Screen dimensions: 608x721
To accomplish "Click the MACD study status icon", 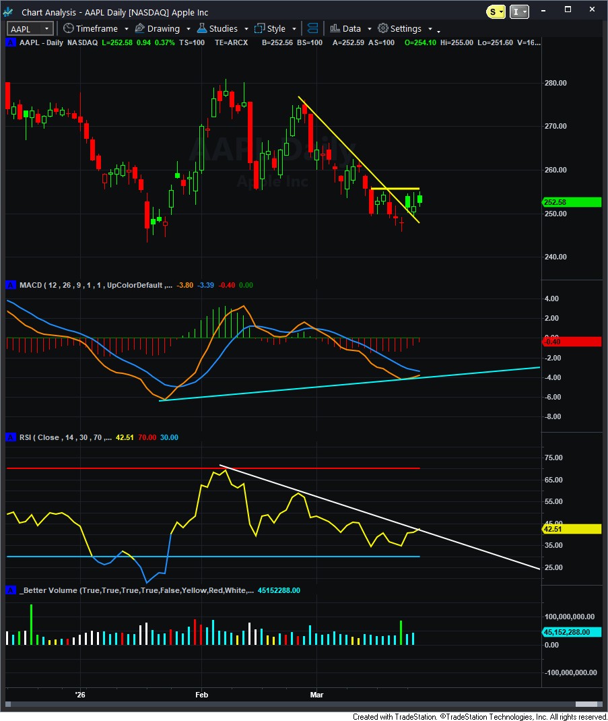I will (x=10, y=285).
